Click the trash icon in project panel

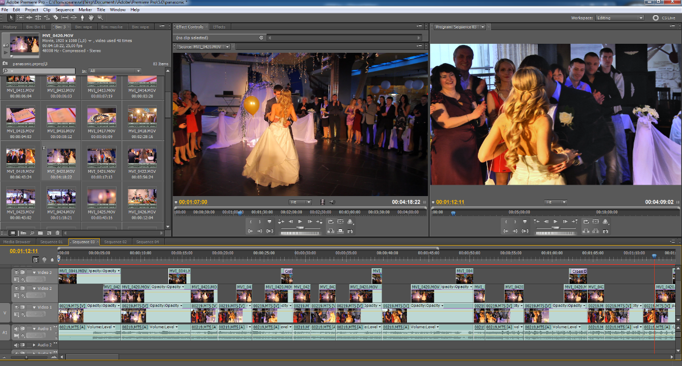[57, 233]
